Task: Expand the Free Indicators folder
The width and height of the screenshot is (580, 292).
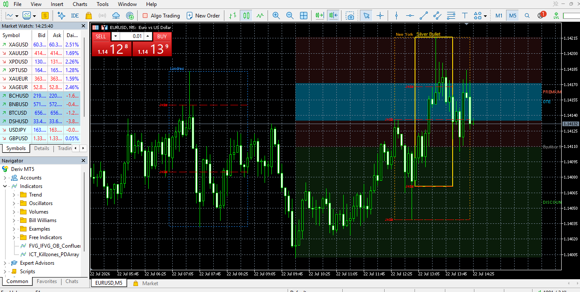Action: coord(14,237)
